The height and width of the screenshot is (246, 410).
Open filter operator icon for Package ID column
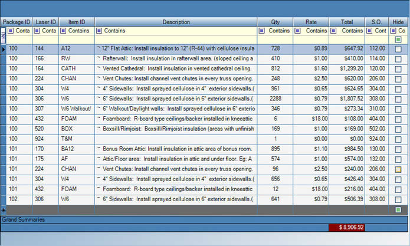coord(11,31)
